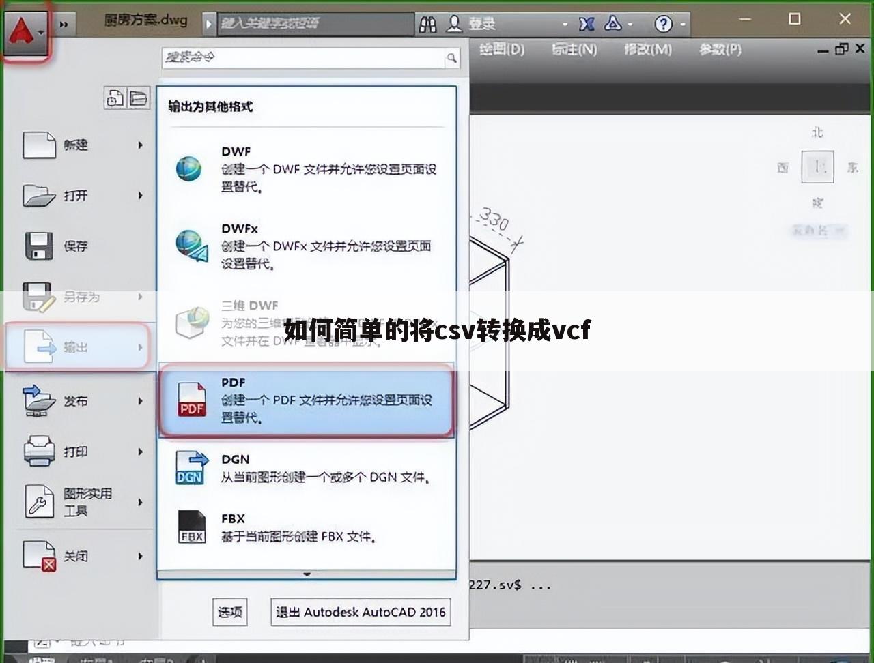Click the Open (打开) folder icon
This screenshot has width=874, height=663.
(x=39, y=196)
